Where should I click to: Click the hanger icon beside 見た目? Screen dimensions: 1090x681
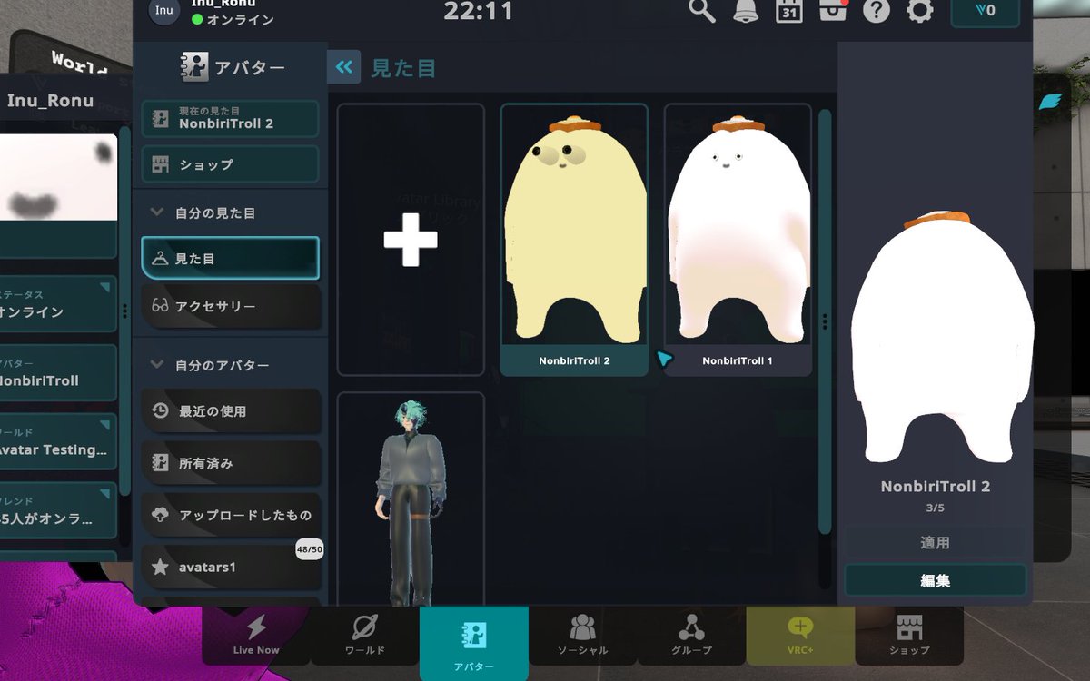[x=160, y=259]
